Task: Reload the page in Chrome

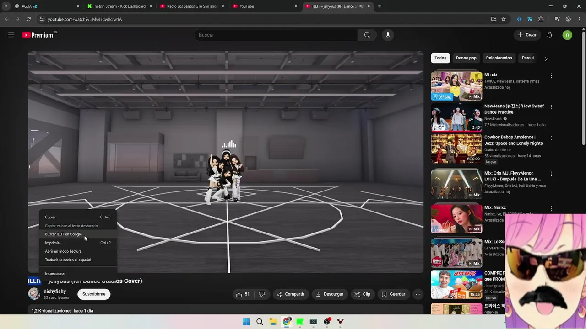Action: [x=28, y=19]
